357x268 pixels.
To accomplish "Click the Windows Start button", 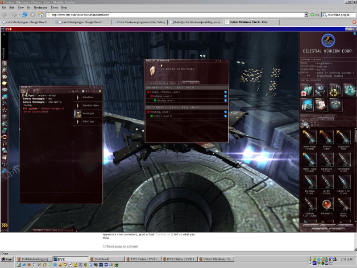I will (7, 259).
